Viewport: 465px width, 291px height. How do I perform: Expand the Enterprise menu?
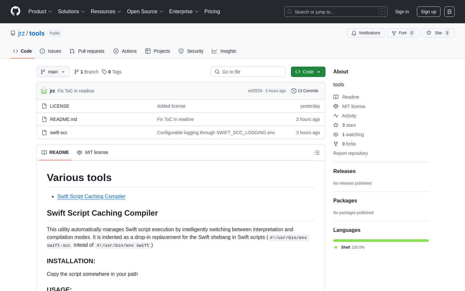[184, 12]
